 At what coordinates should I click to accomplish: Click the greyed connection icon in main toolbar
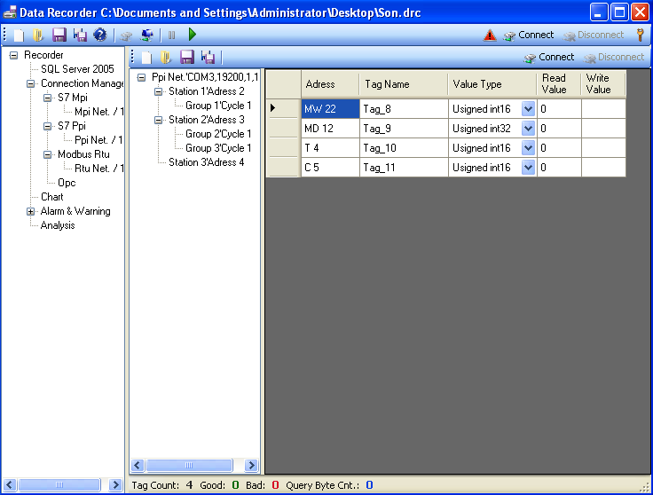point(126,35)
